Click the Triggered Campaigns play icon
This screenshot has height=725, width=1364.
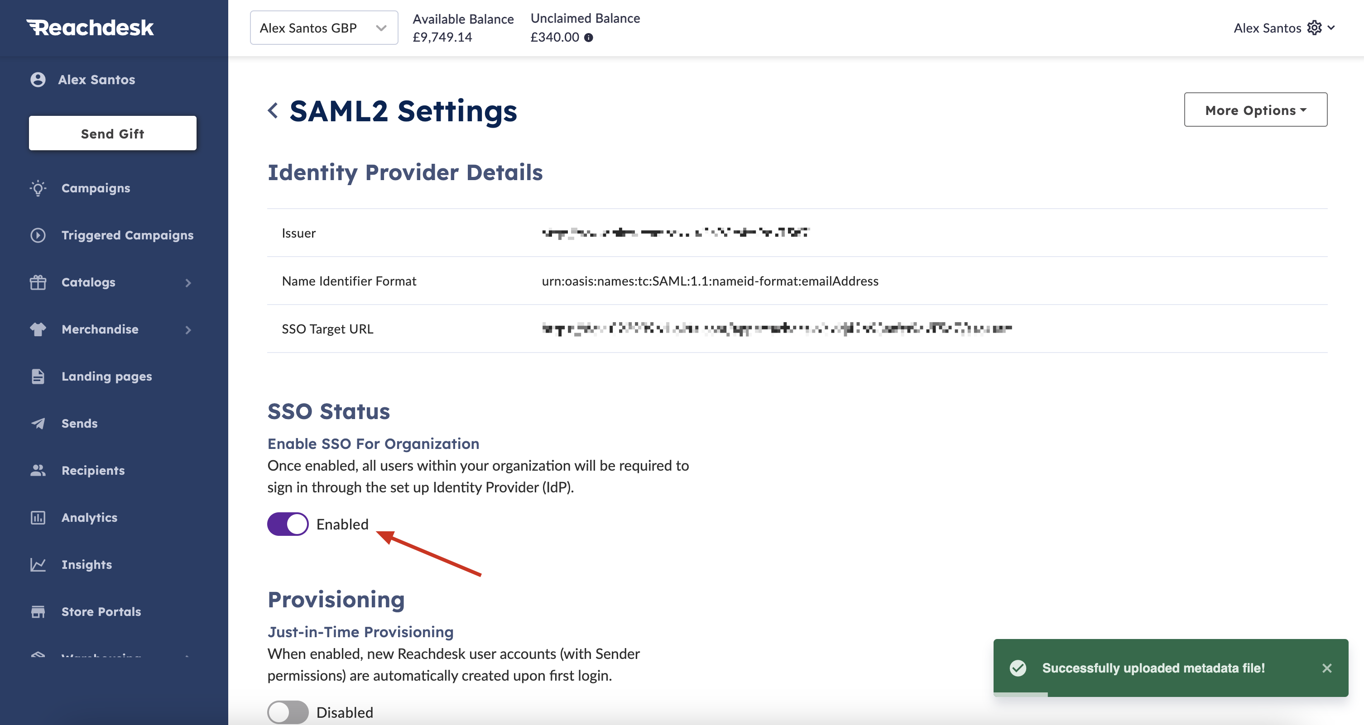tap(38, 235)
